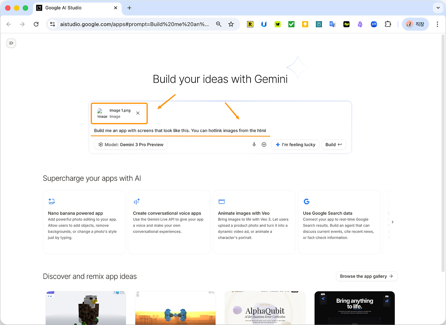Click the plus circle add-attachment icon
The width and height of the screenshot is (446, 325).
coord(264,145)
